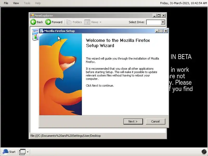Click the Welcome to Mozilla Firefox heading
This screenshot has height=156, width=208.
point(118,43)
